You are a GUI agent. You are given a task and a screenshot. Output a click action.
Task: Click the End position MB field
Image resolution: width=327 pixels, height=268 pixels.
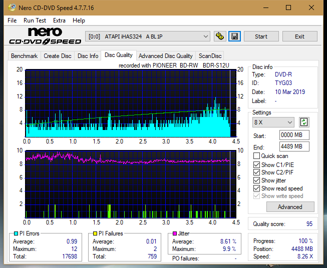pyautogui.click(x=294, y=146)
